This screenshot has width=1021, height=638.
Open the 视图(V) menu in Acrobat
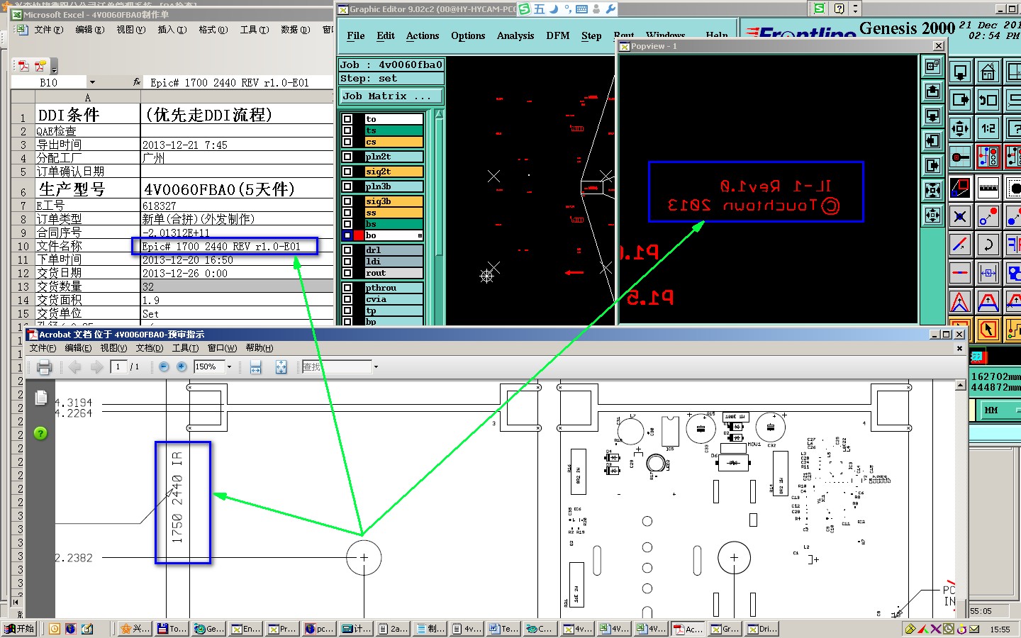[113, 348]
